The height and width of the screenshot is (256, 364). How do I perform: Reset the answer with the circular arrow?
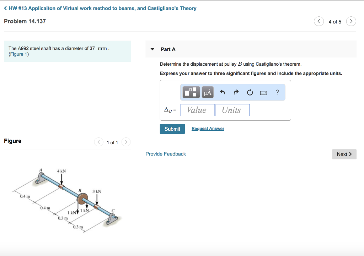point(250,93)
